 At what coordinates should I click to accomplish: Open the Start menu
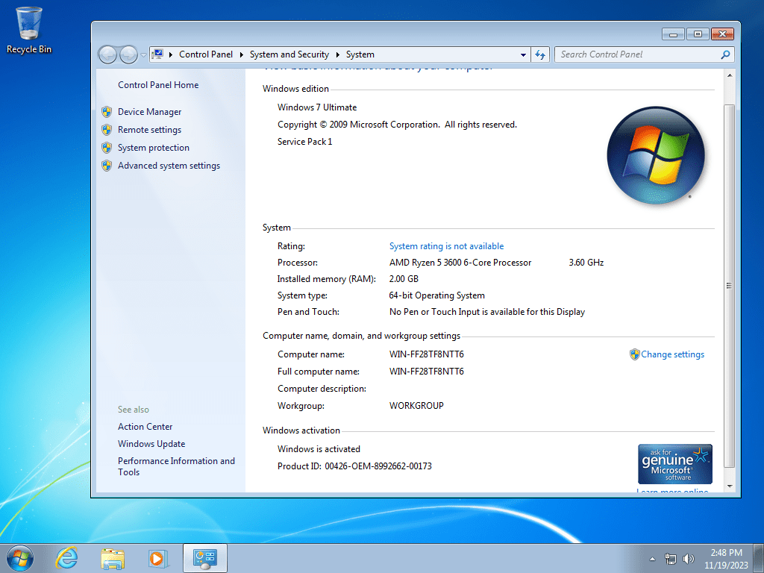click(x=20, y=558)
